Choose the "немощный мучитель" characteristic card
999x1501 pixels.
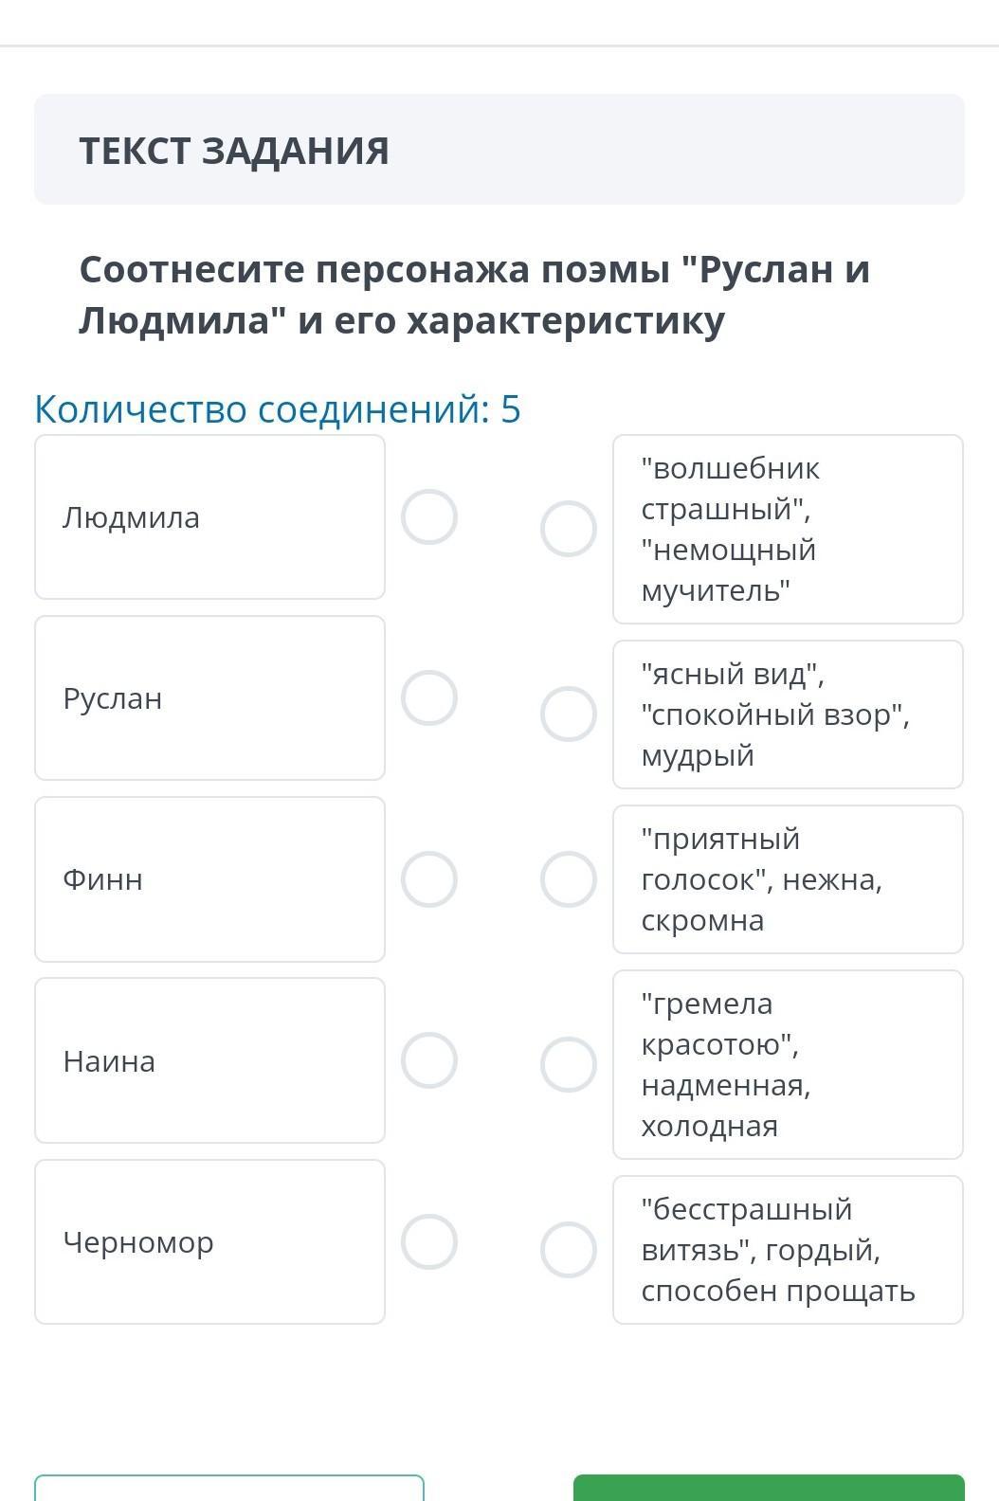click(x=788, y=529)
